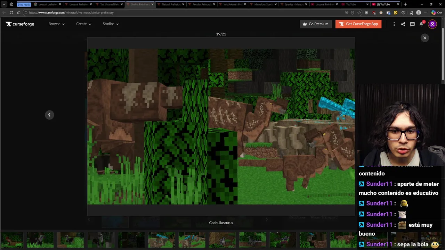Click the share icon in header
The width and height of the screenshot is (445, 250).
pos(403,24)
